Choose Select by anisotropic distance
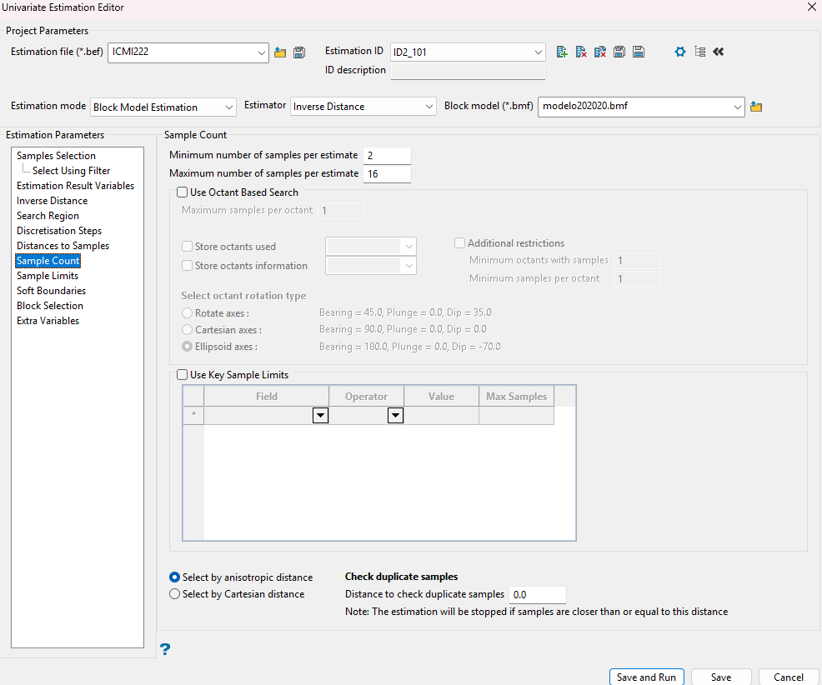822x685 pixels. [x=174, y=577]
